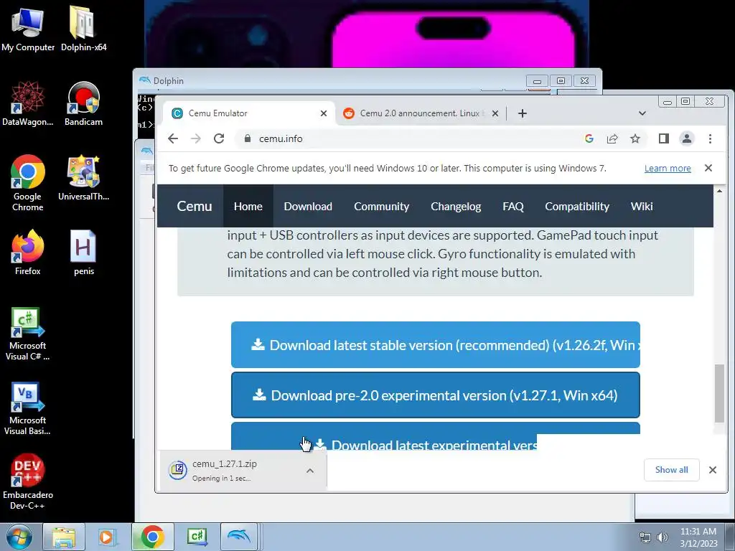Viewport: 735px width, 551px height.
Task: View site info lock icon
Action: [248, 138]
